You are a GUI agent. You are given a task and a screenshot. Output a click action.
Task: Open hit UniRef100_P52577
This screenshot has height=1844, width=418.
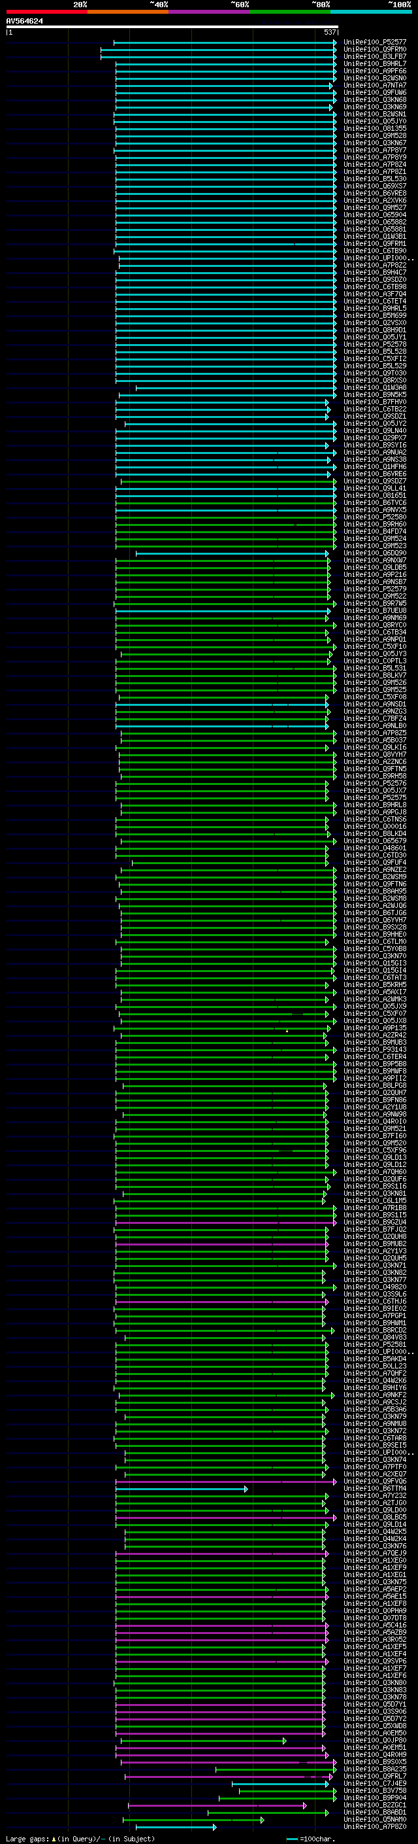point(374,43)
